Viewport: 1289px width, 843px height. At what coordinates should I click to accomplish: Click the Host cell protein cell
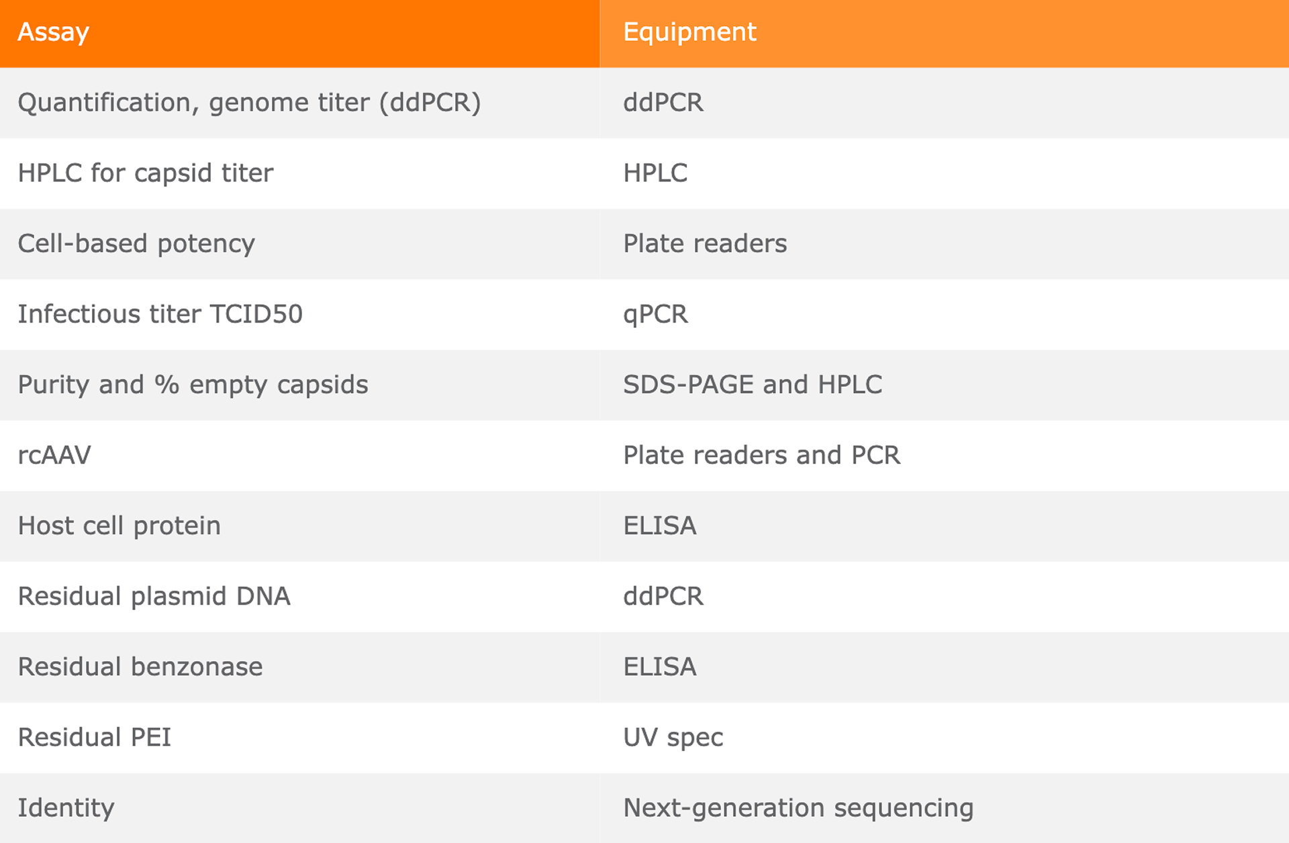[299, 526]
